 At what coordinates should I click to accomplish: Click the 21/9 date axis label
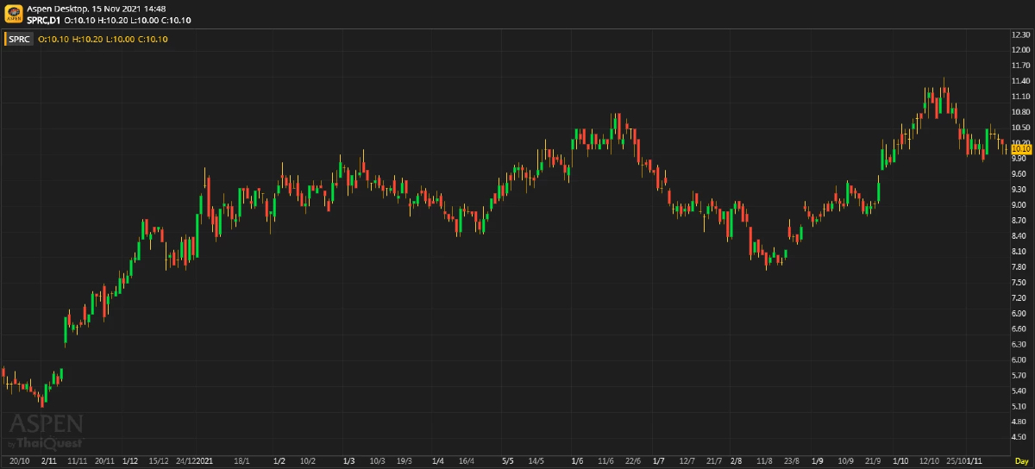(x=873, y=462)
